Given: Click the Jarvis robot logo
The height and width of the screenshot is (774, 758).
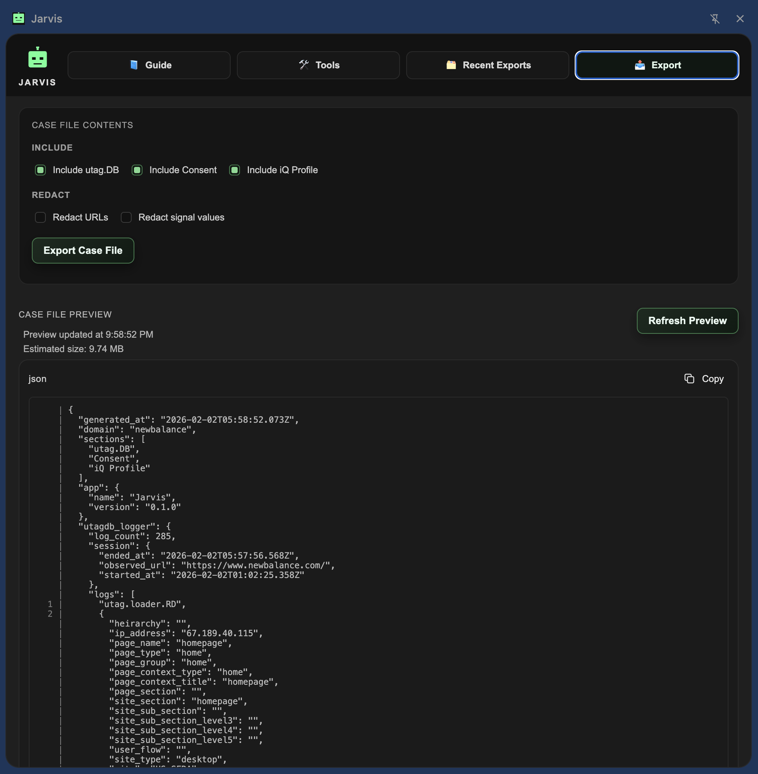Looking at the screenshot, I should point(37,58).
